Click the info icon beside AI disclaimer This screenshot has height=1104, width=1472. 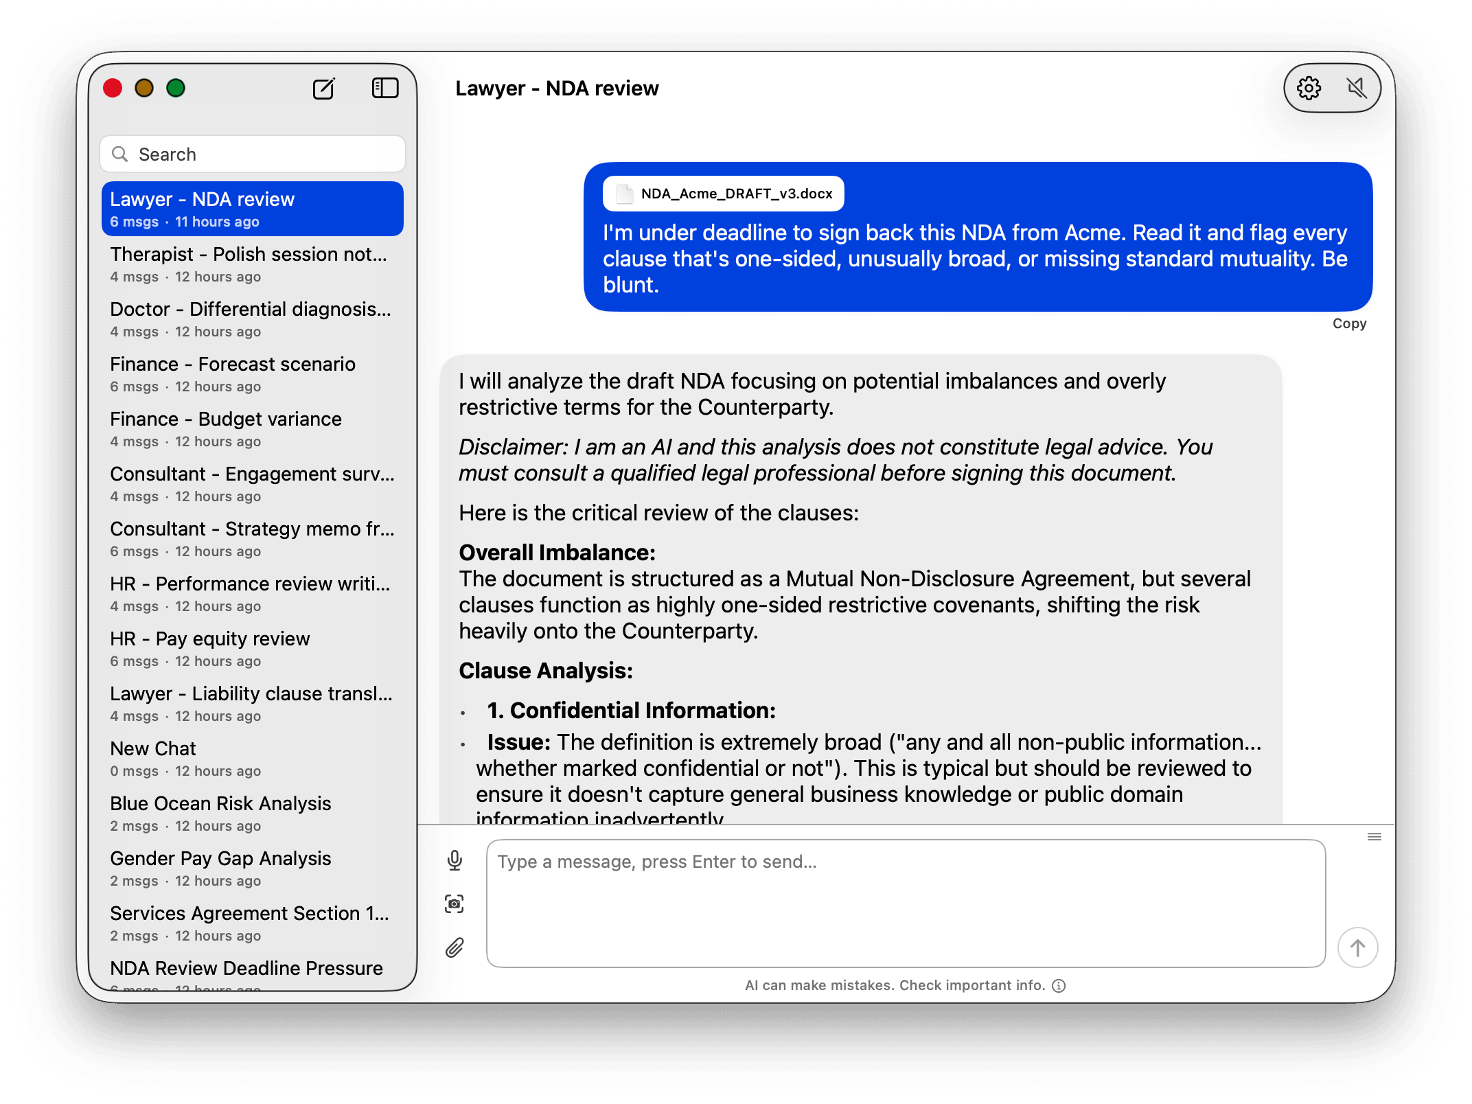[x=1059, y=986]
